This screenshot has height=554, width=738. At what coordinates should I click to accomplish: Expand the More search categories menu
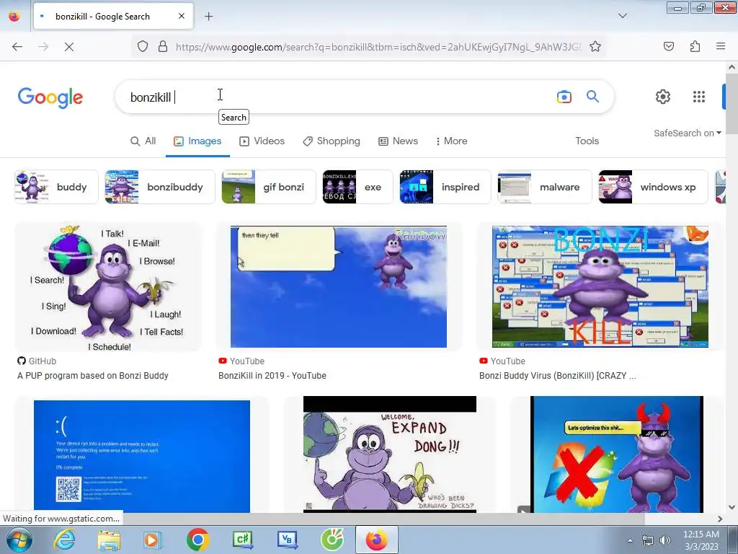(x=451, y=141)
